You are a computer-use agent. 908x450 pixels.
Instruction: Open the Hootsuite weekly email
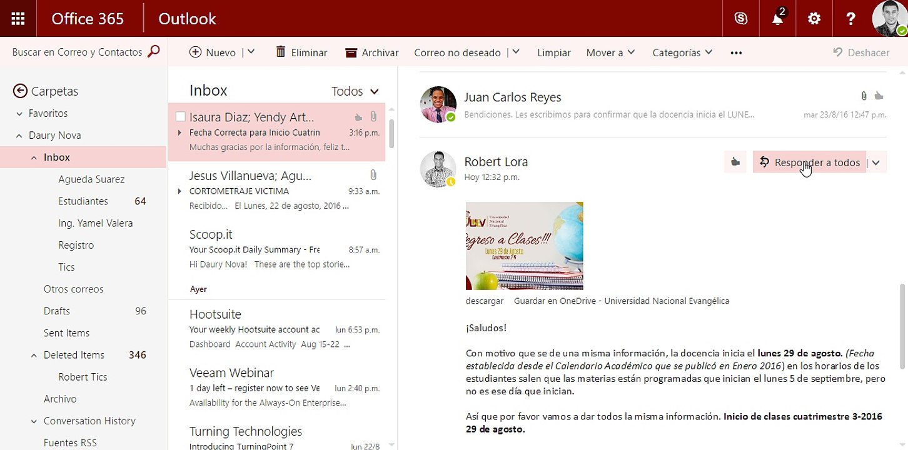[276, 329]
